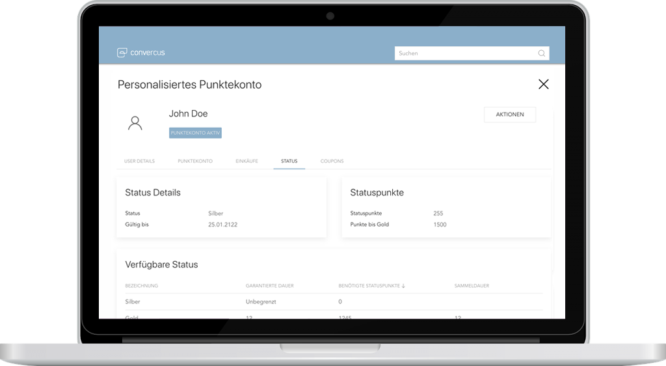Select the Status tab
Viewport: 666px width, 366px height.
pos(289,161)
